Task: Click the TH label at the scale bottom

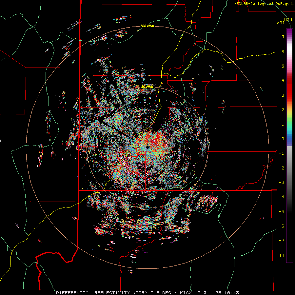Action: coord(282,255)
